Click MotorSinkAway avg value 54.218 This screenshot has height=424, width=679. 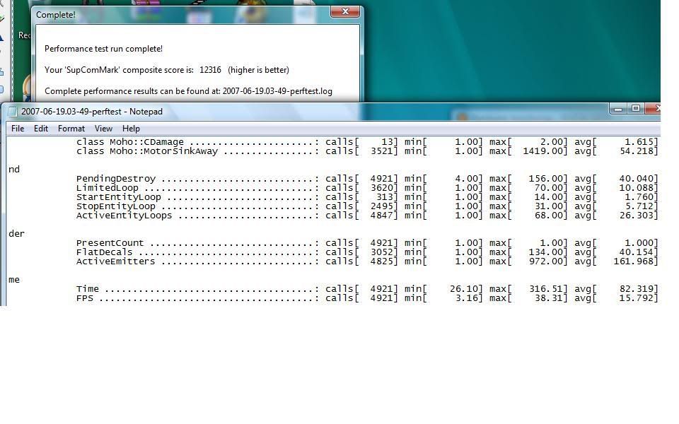637,151
